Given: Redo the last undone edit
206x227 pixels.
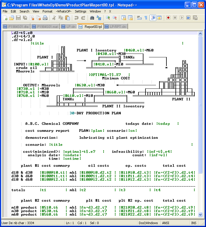Looking at the screenshot, I should click(x=83, y=18).
